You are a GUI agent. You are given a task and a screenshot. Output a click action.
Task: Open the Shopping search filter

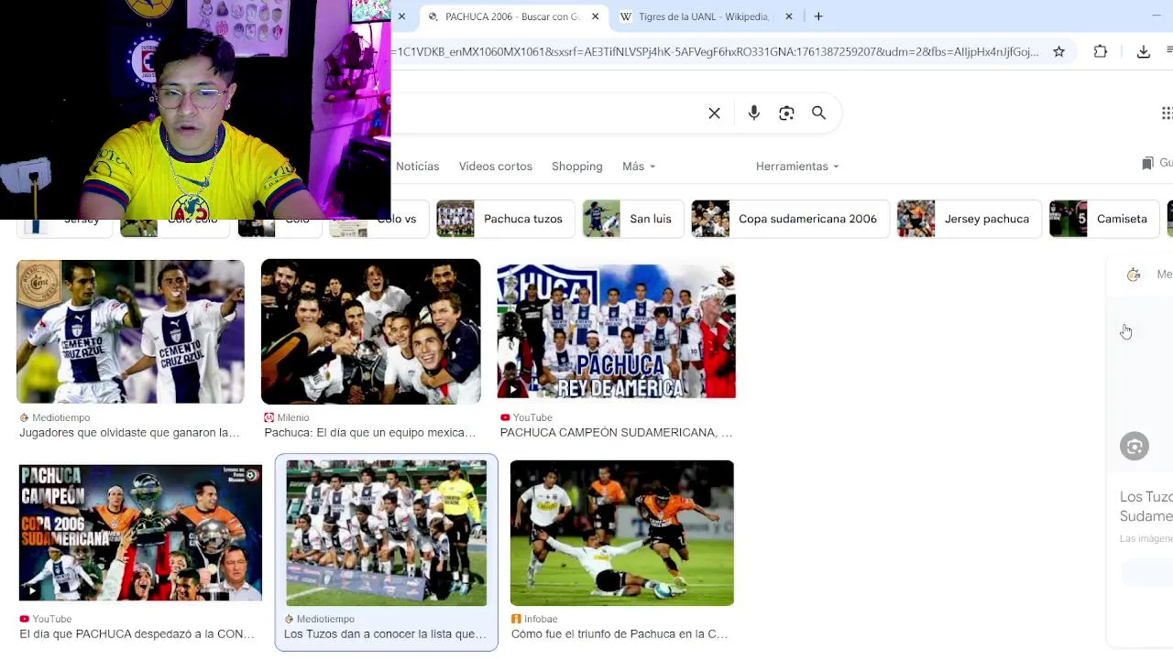tap(576, 167)
